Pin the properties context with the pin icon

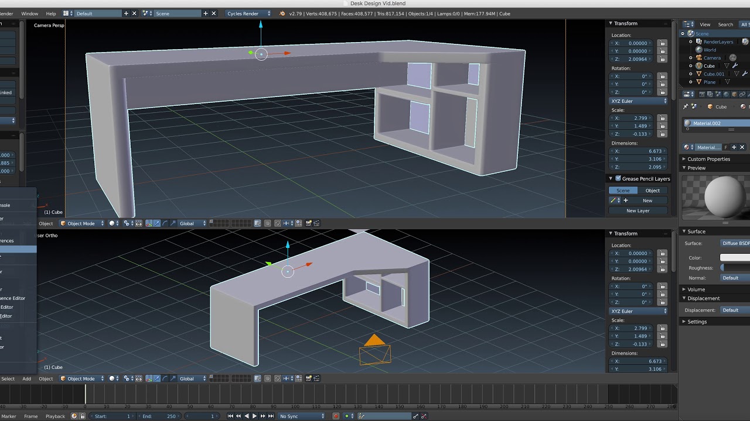pyautogui.click(x=686, y=106)
